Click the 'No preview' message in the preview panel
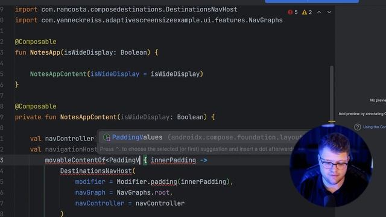The width and height of the screenshot is (386, 217). point(378,100)
